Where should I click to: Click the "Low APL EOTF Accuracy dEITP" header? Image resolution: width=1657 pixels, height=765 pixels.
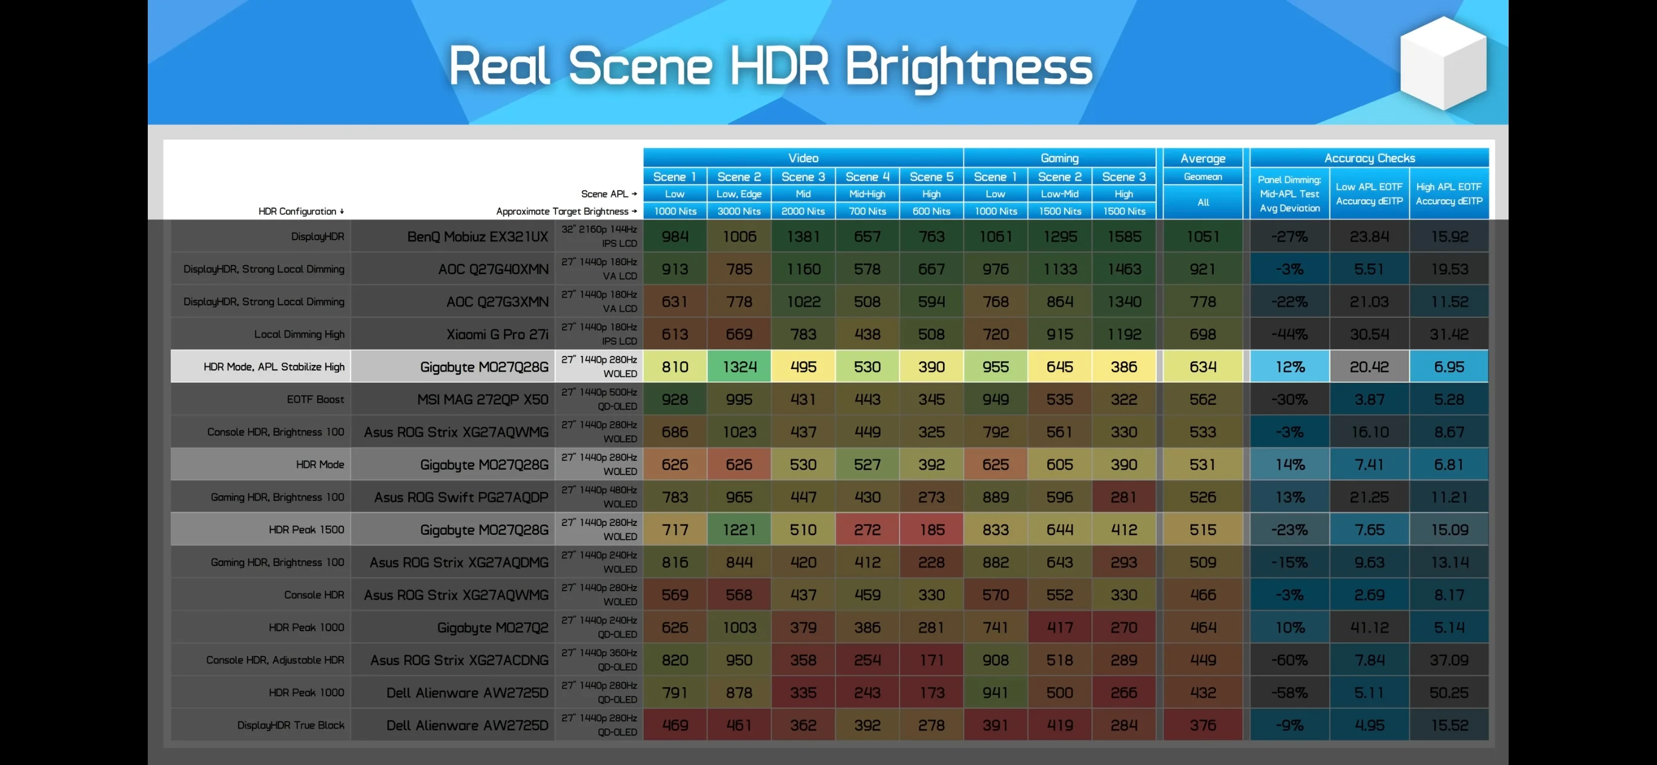tap(1369, 194)
